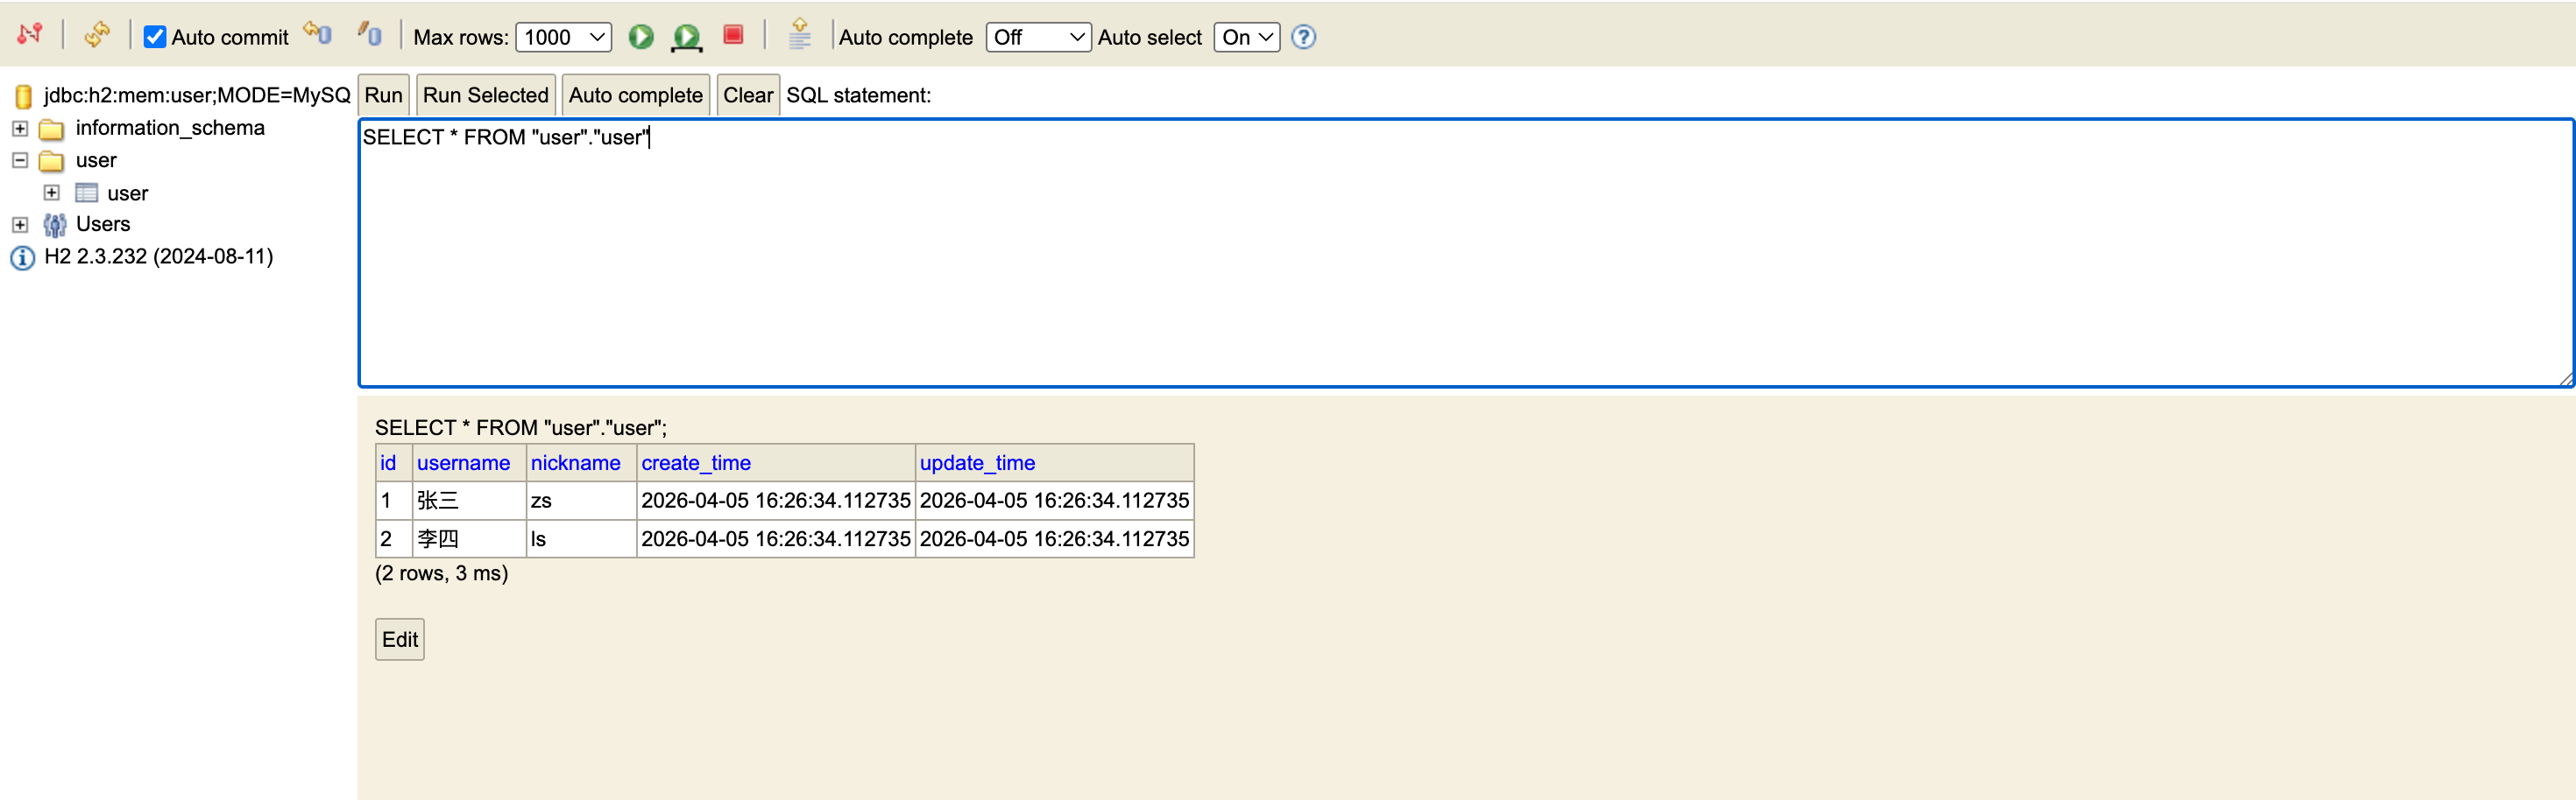Expand the user table node
The height and width of the screenshot is (800, 2576).
(x=52, y=192)
